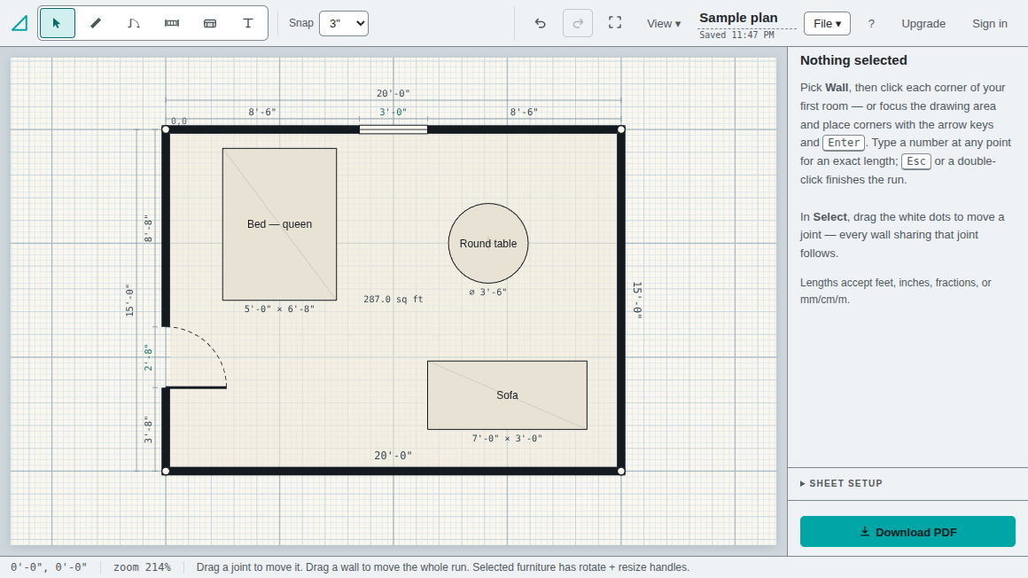The width and height of the screenshot is (1028, 578).
Task: Click the window's 3'-0" dimension
Action: (x=393, y=113)
